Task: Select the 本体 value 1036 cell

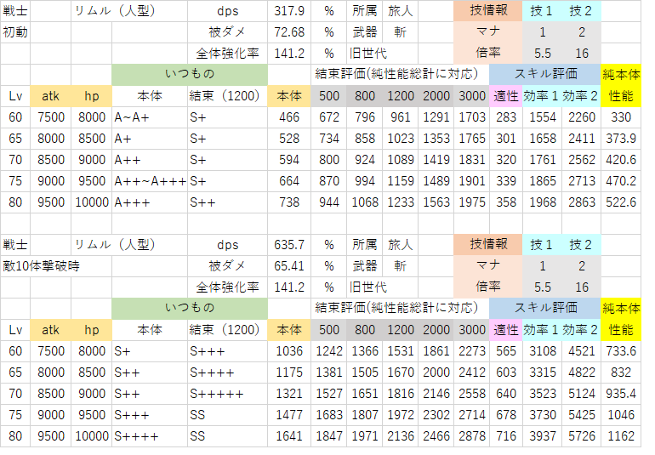Action: pyautogui.click(x=289, y=351)
